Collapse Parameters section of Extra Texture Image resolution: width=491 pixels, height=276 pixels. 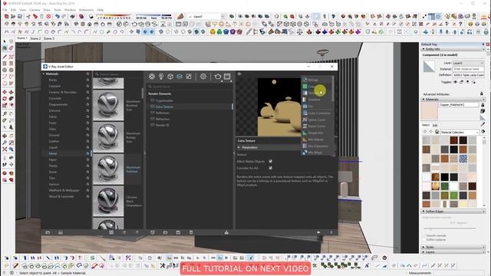pos(239,147)
